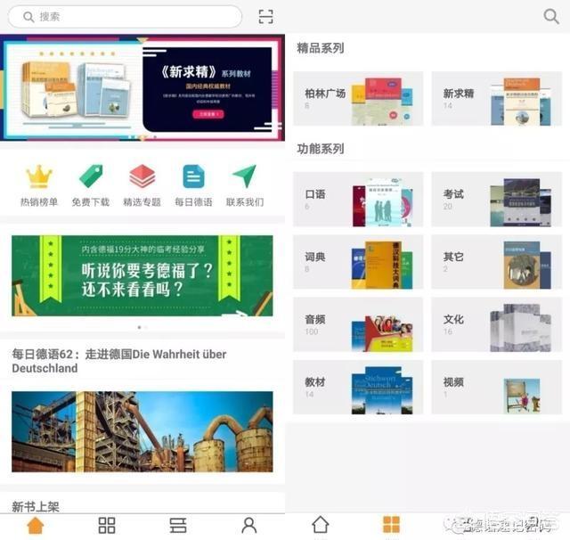Open the 词典 dictionary category
Viewport: 570px width, 540px height.
[x=358, y=262]
